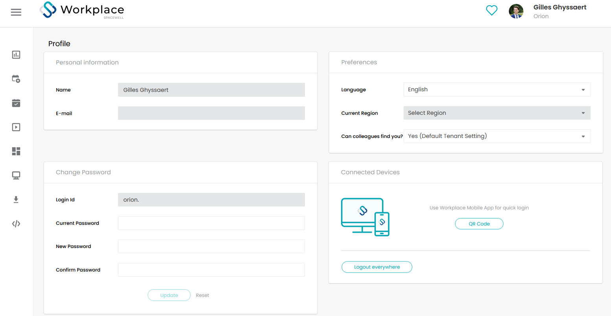Open the user avatar photo
611x316 pixels.
point(516,11)
